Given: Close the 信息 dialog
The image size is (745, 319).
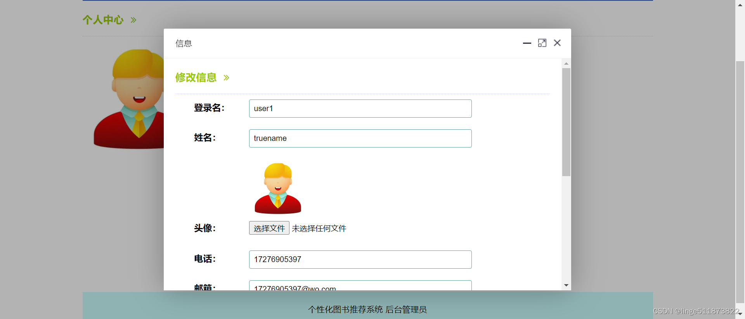Looking at the screenshot, I should click(557, 43).
